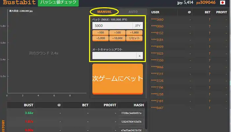Add +500 to the bet
231x132 pixels.
(117, 33)
